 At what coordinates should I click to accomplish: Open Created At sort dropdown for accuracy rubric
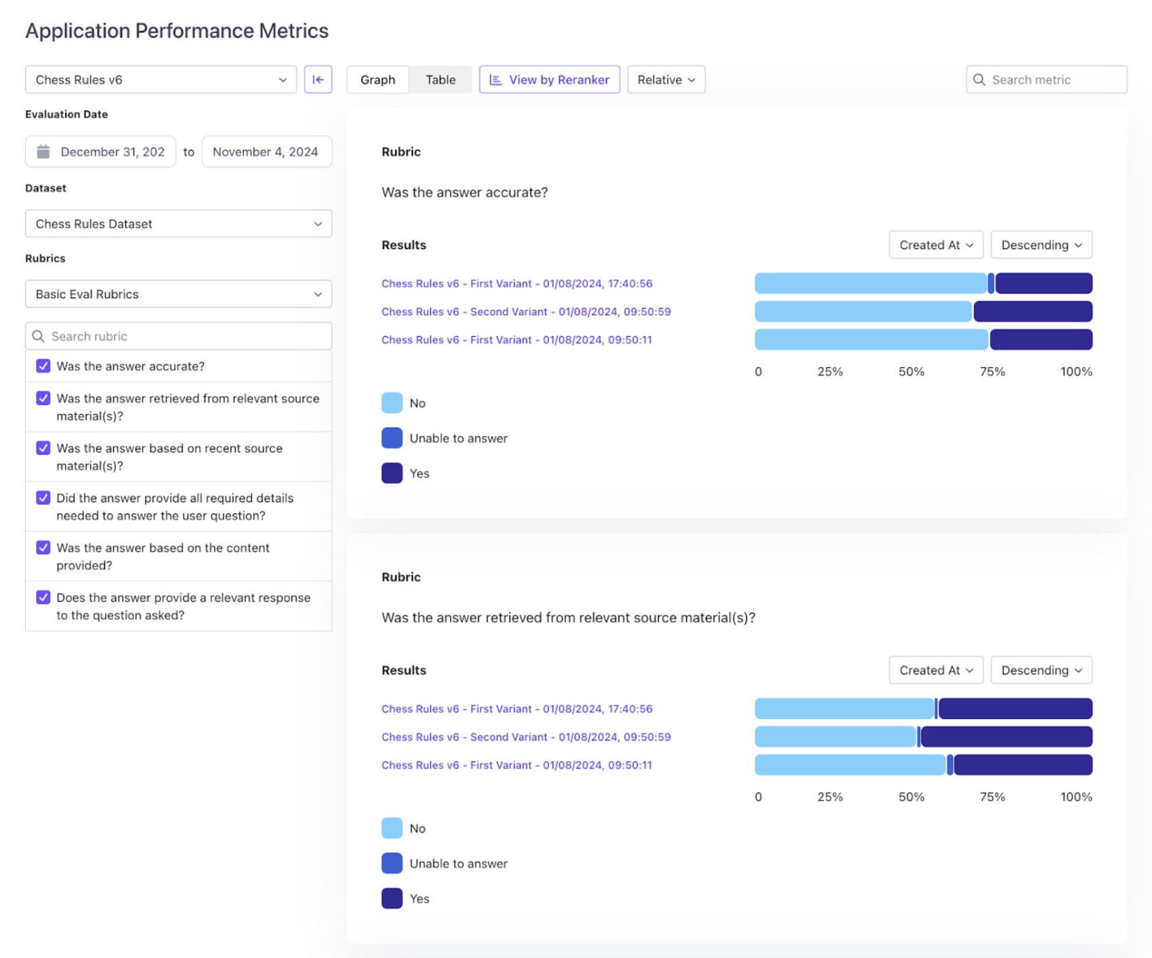pyautogui.click(x=936, y=245)
